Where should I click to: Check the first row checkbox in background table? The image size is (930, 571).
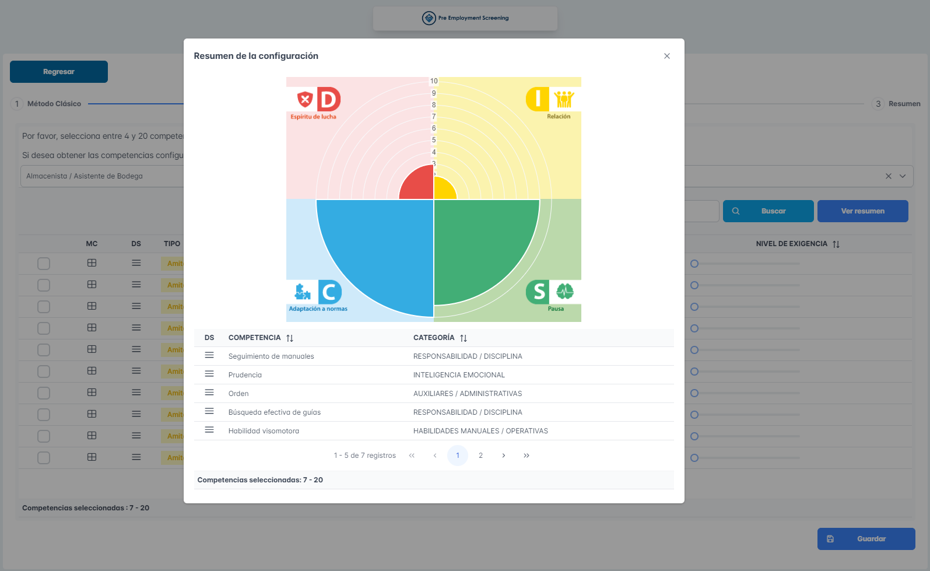[44, 264]
